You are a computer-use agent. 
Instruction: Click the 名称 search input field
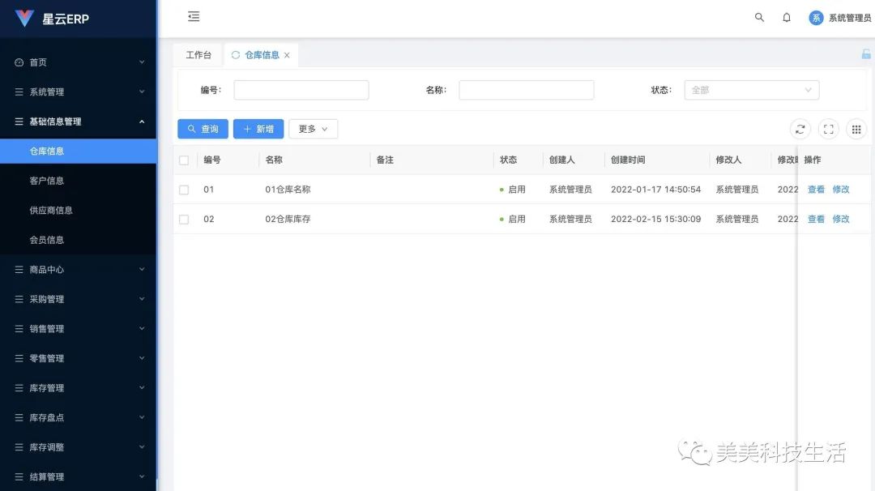pos(526,89)
